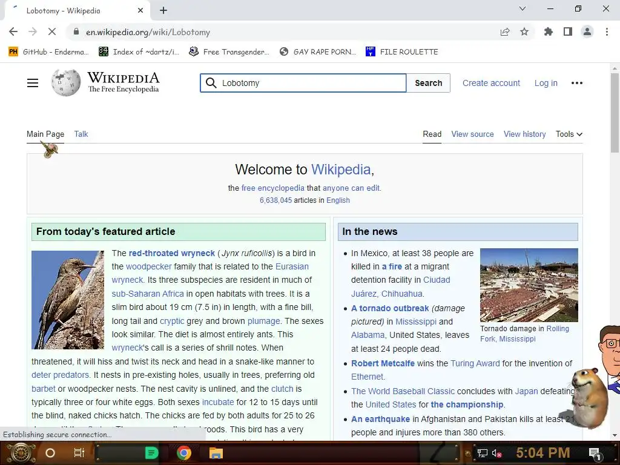
Task: Click the Create account link
Action: coord(491,83)
